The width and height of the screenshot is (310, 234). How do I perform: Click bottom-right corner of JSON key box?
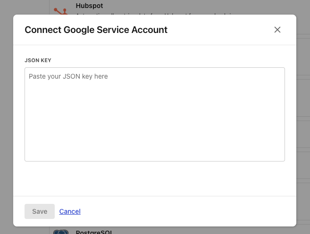[282, 159]
